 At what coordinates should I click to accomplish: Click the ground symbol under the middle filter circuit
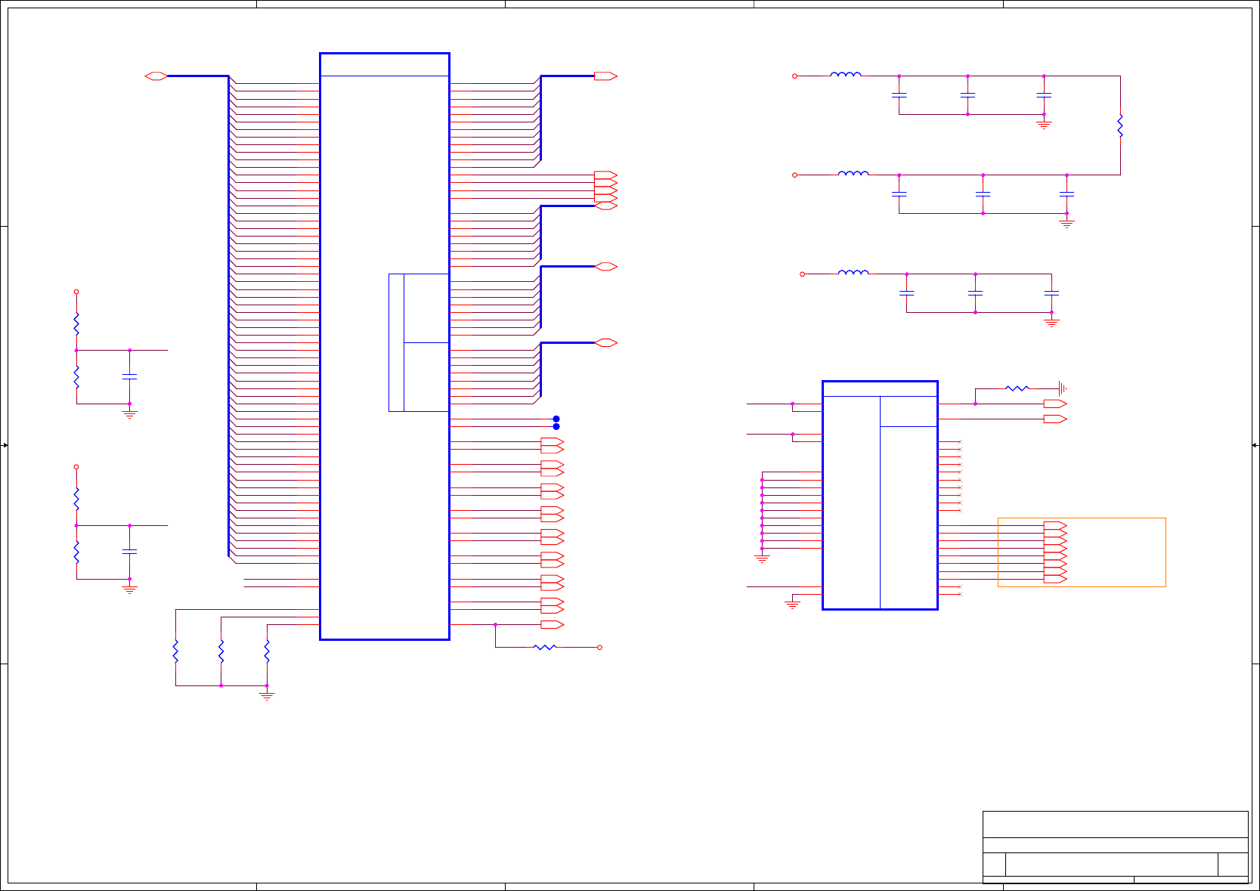(1067, 223)
